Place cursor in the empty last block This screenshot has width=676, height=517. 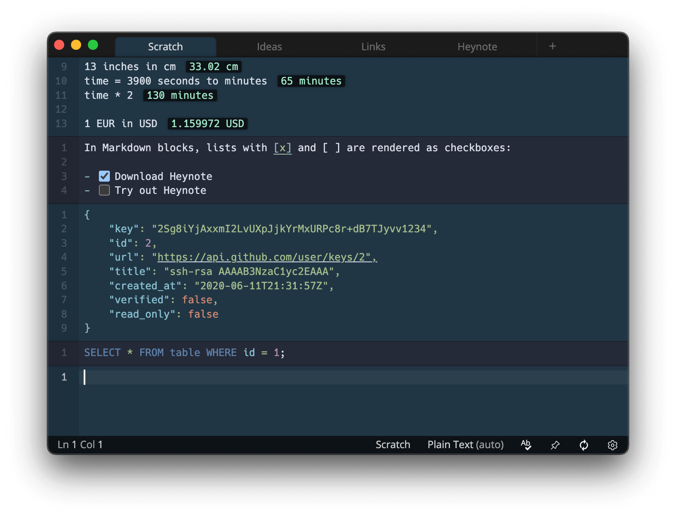[353, 377]
